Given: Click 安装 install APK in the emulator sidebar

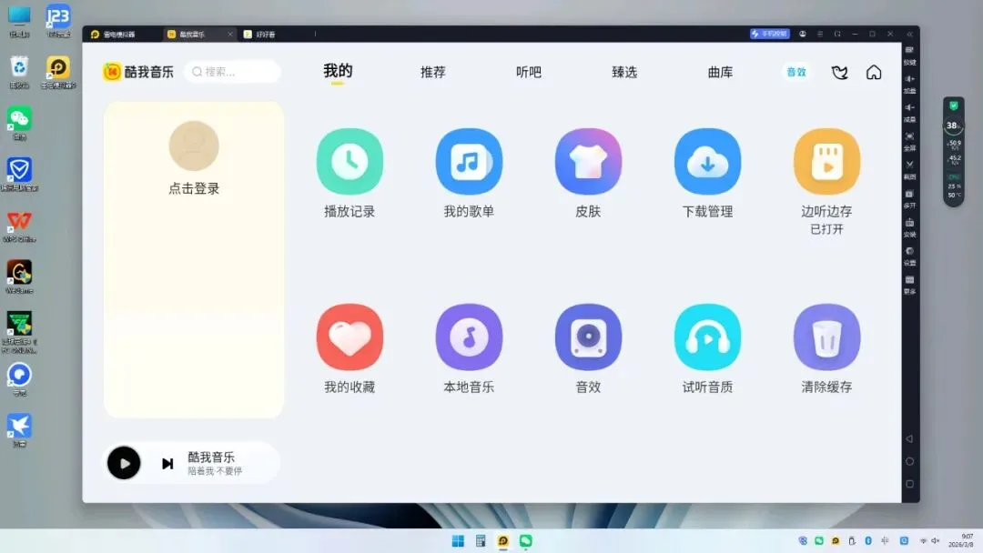Looking at the screenshot, I should click(x=909, y=227).
